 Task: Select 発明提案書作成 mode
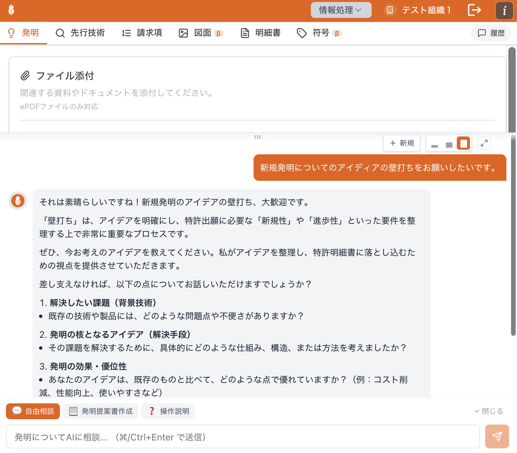[x=101, y=411]
